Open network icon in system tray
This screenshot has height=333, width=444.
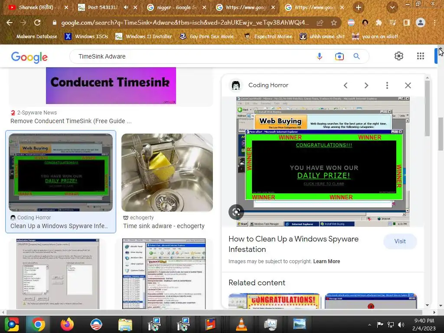point(391,324)
